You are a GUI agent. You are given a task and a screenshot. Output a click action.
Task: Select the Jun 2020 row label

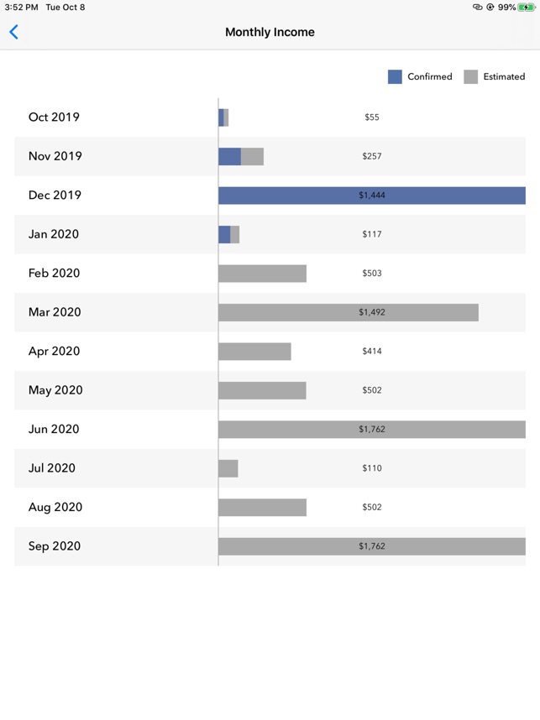pos(55,429)
